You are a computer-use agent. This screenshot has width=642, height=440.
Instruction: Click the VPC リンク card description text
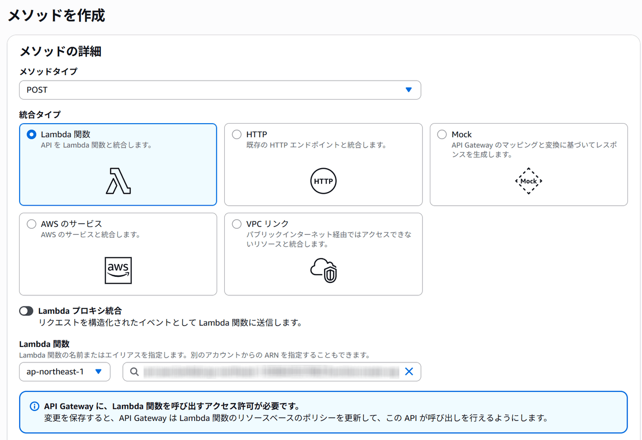[329, 239]
